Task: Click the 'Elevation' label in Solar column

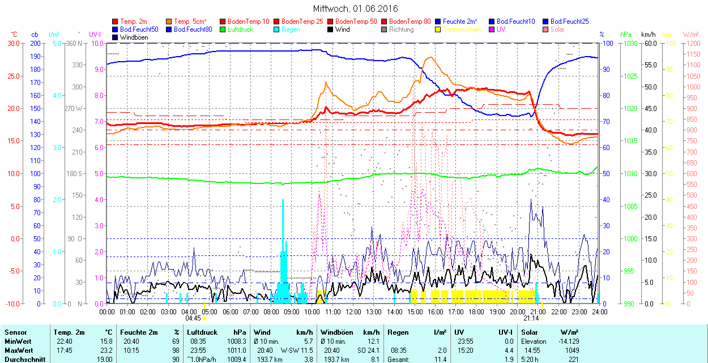Action: [x=534, y=341]
